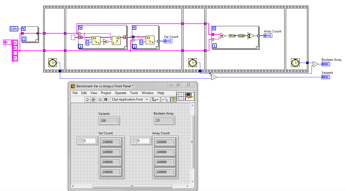Open the Operate menu
346x191 pixels.
coord(121,93)
